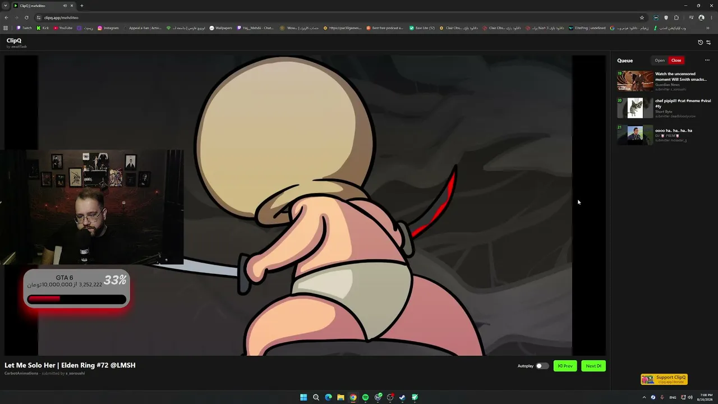Open the browser extensions puzzle icon

pyautogui.click(x=676, y=17)
